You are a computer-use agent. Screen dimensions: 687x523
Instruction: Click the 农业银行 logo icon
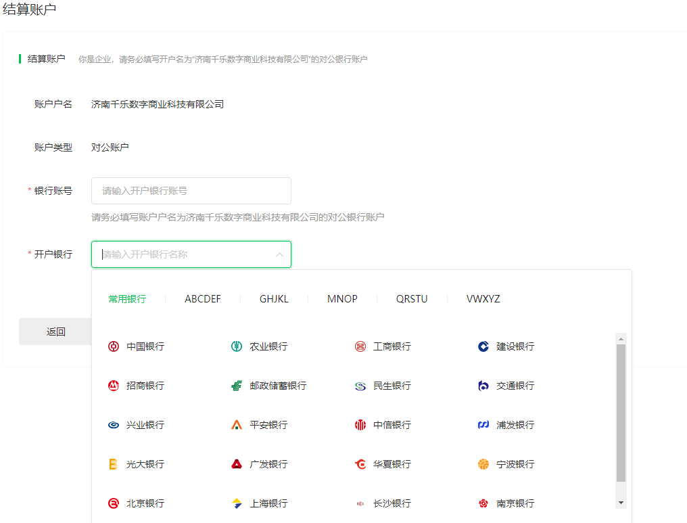pyautogui.click(x=237, y=346)
